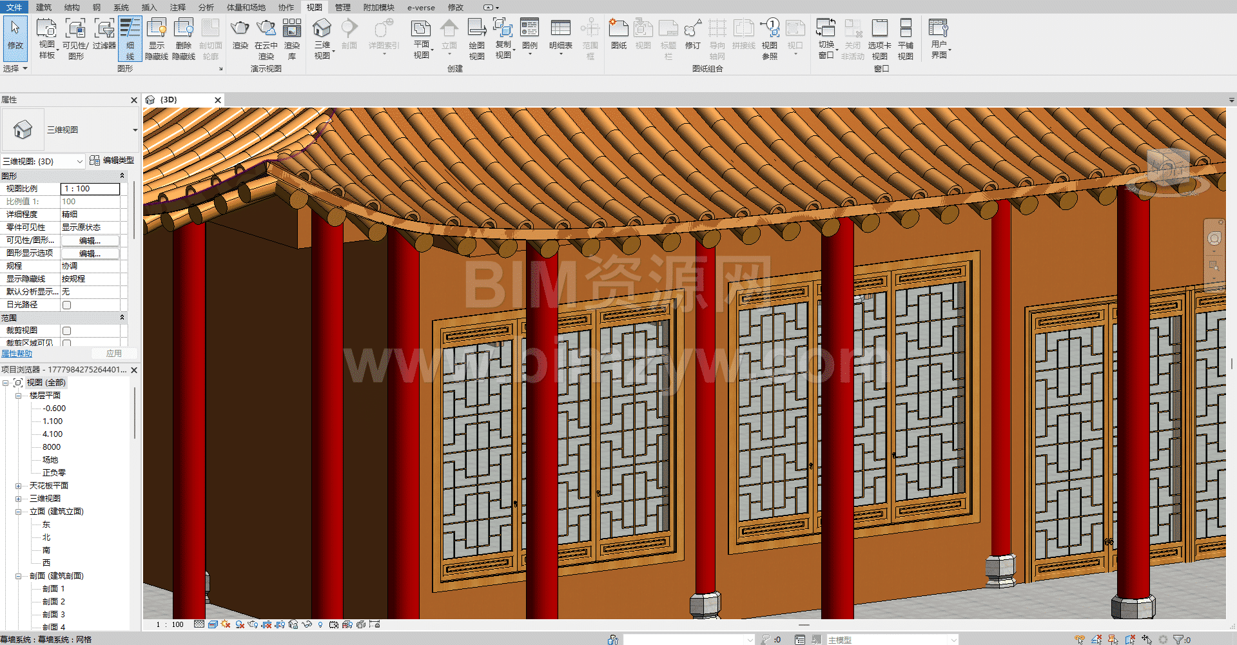
Task: Click the 图纸 sheet tool
Action: (619, 35)
